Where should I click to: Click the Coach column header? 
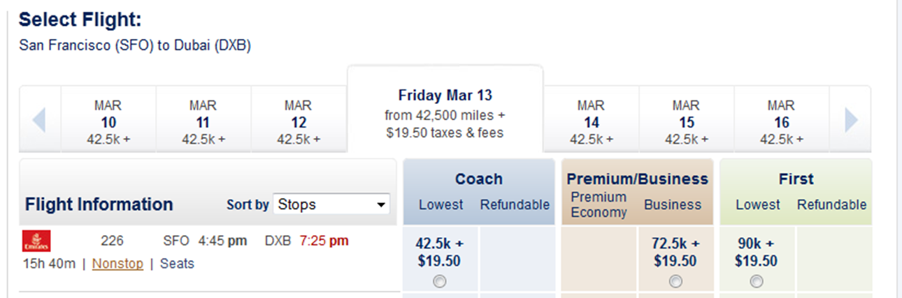[x=479, y=179]
